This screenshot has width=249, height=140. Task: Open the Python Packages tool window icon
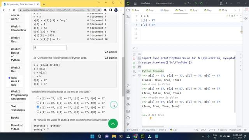coord(128,98)
